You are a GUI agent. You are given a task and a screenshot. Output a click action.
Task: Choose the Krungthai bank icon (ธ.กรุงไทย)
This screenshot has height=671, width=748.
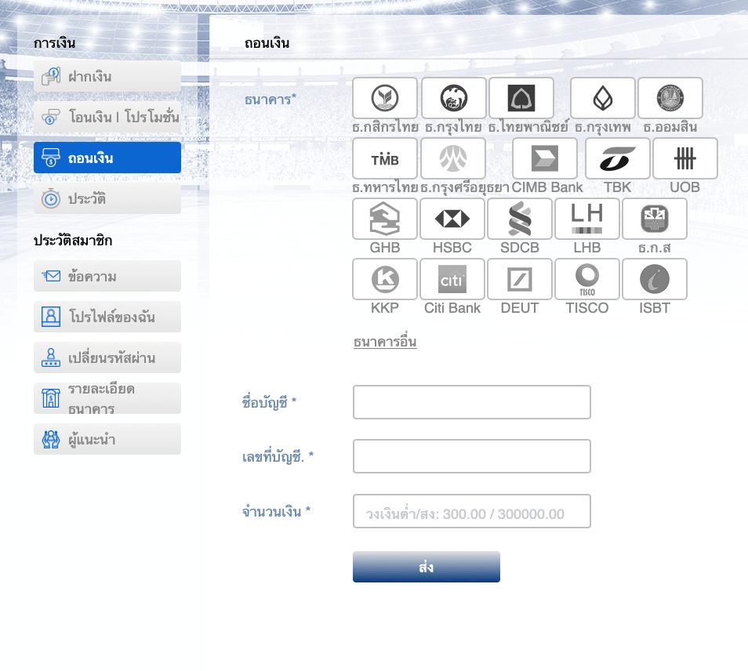[x=454, y=98]
